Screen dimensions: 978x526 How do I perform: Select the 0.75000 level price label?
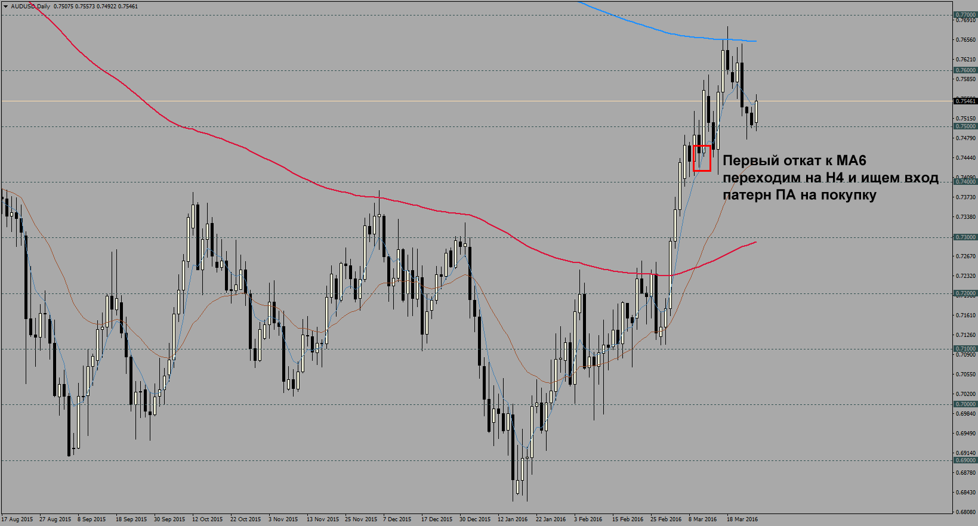tap(965, 126)
